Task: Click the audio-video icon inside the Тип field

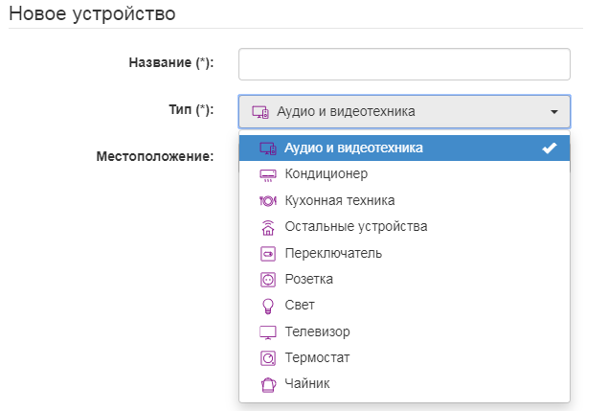Action: tap(259, 111)
